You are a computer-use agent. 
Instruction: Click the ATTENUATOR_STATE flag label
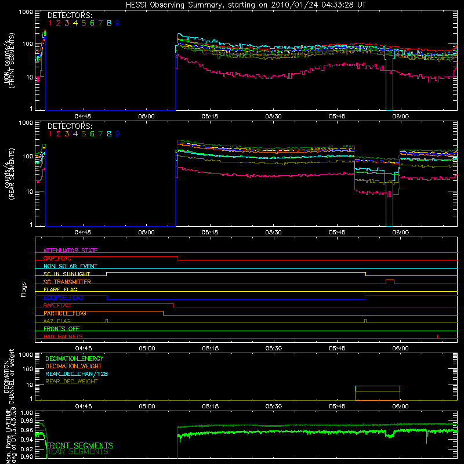coord(70,251)
